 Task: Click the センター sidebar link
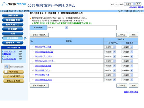[x=6, y=56]
